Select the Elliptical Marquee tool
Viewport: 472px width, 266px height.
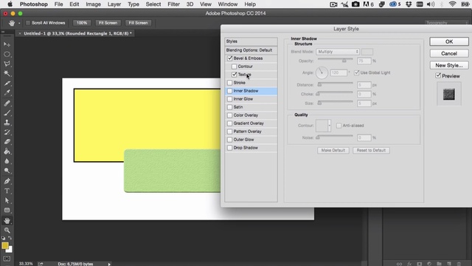[x=7, y=54]
